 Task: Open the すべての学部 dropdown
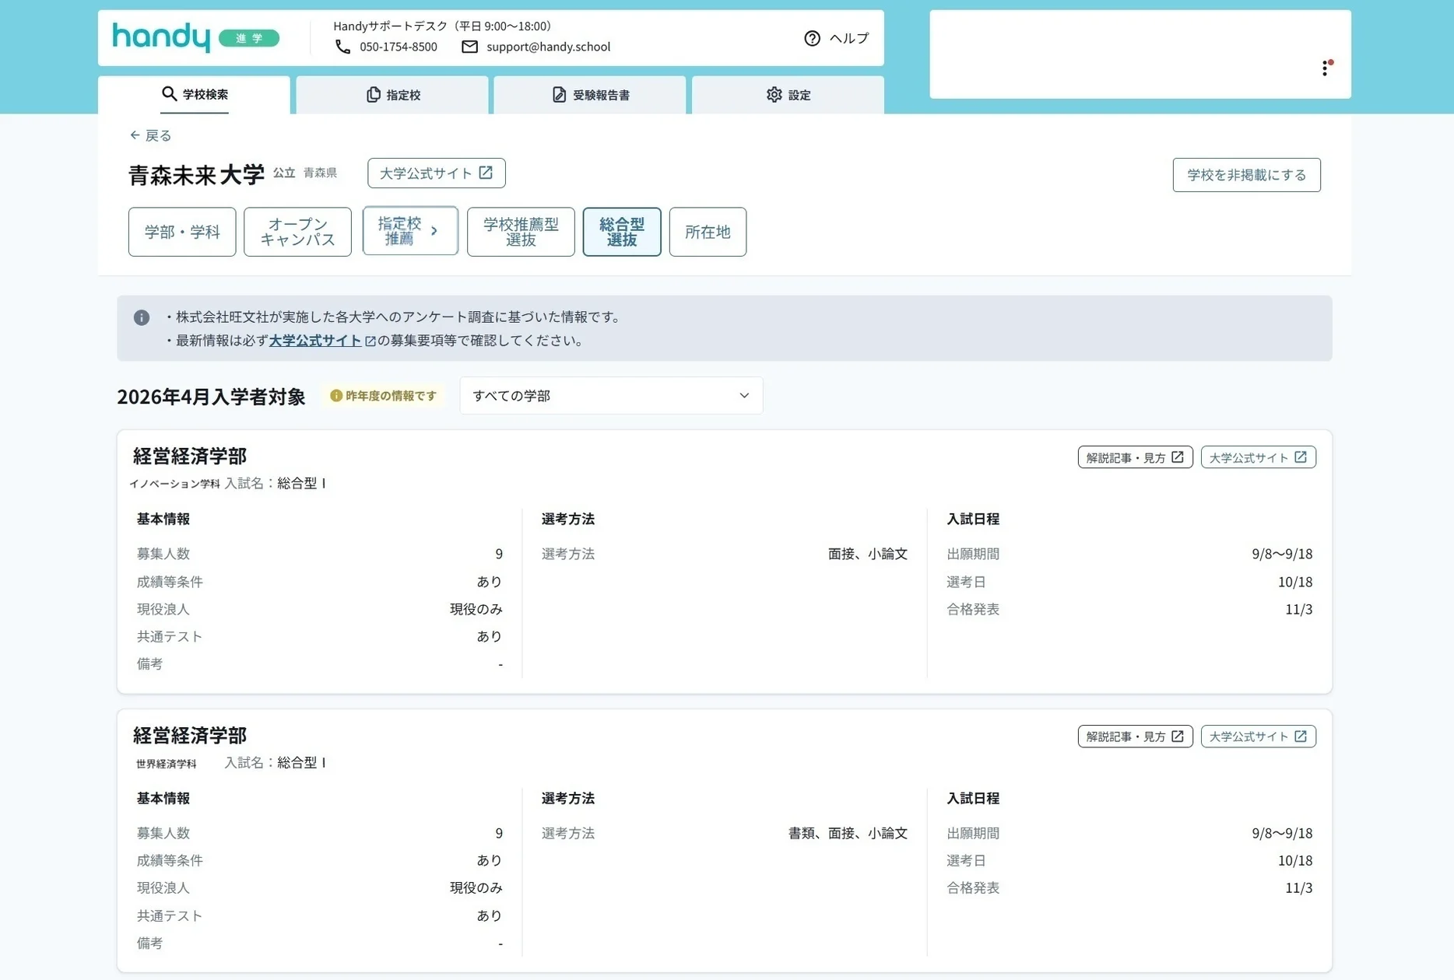point(610,395)
